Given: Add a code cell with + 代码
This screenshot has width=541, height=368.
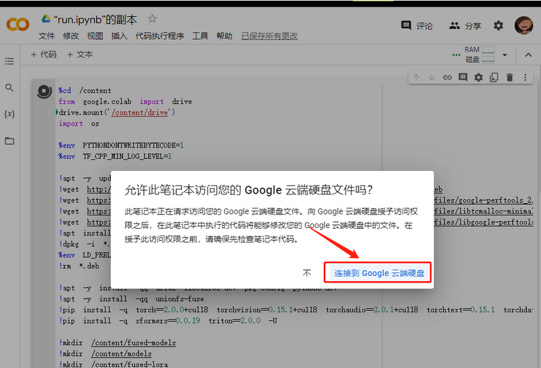Looking at the screenshot, I should [x=44, y=54].
